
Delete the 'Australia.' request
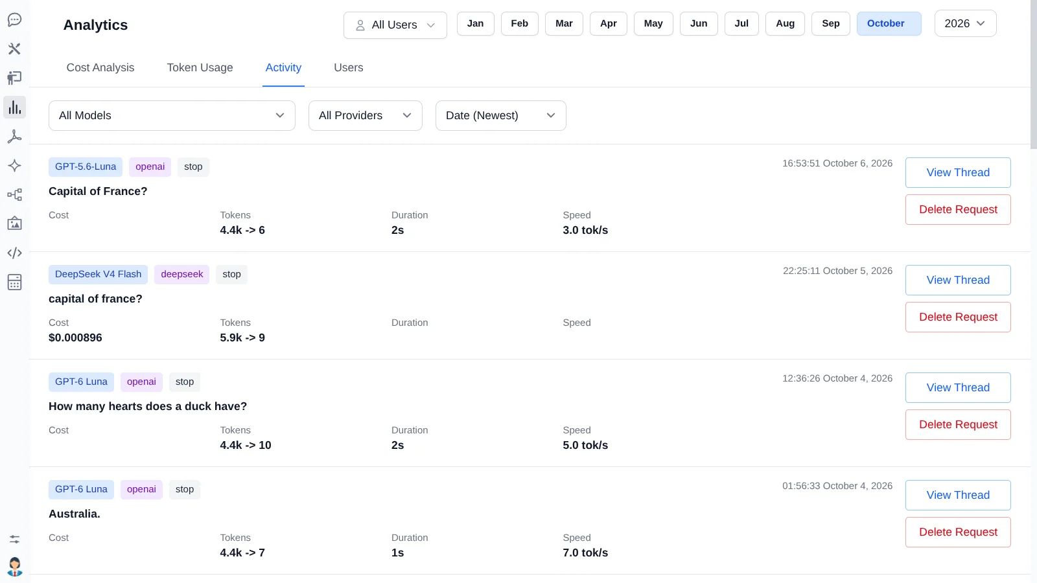pyautogui.click(x=958, y=532)
